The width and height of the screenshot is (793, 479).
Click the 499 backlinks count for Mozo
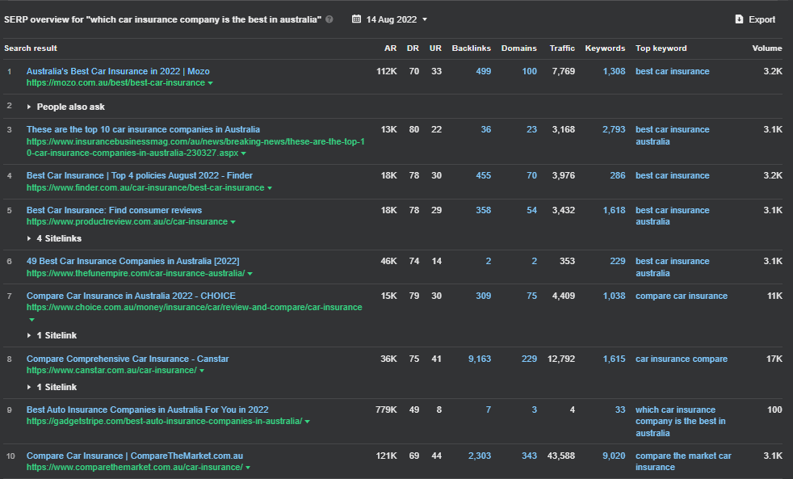484,71
